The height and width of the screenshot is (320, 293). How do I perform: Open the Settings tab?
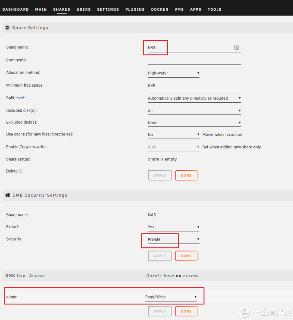click(x=108, y=9)
